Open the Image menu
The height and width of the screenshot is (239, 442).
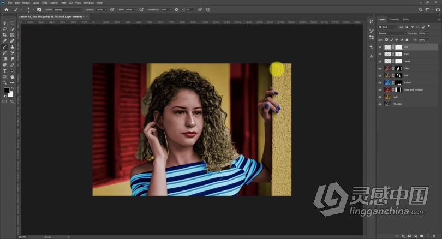(x=26, y=3)
